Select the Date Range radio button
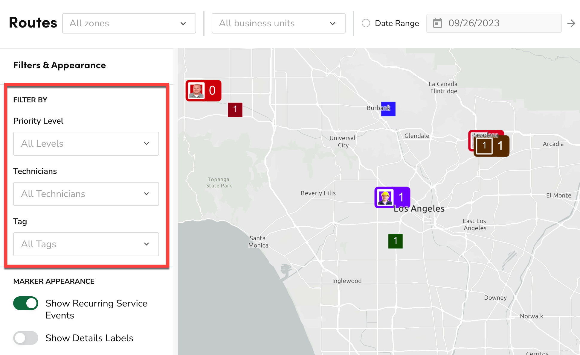This screenshot has width=580, height=355. 366,23
